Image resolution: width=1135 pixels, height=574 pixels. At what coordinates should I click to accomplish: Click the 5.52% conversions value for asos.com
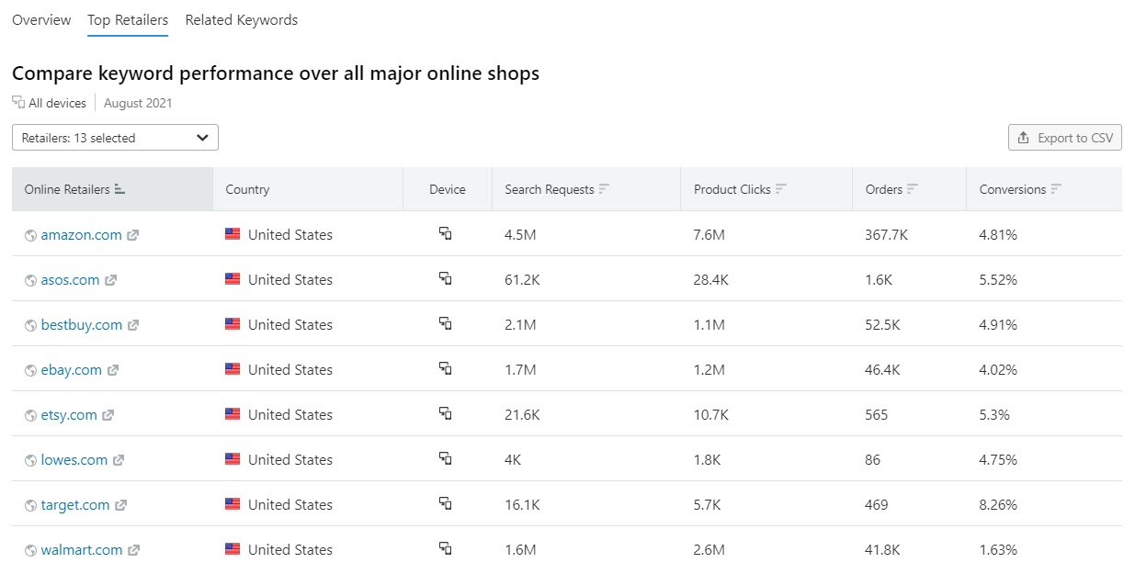(998, 280)
